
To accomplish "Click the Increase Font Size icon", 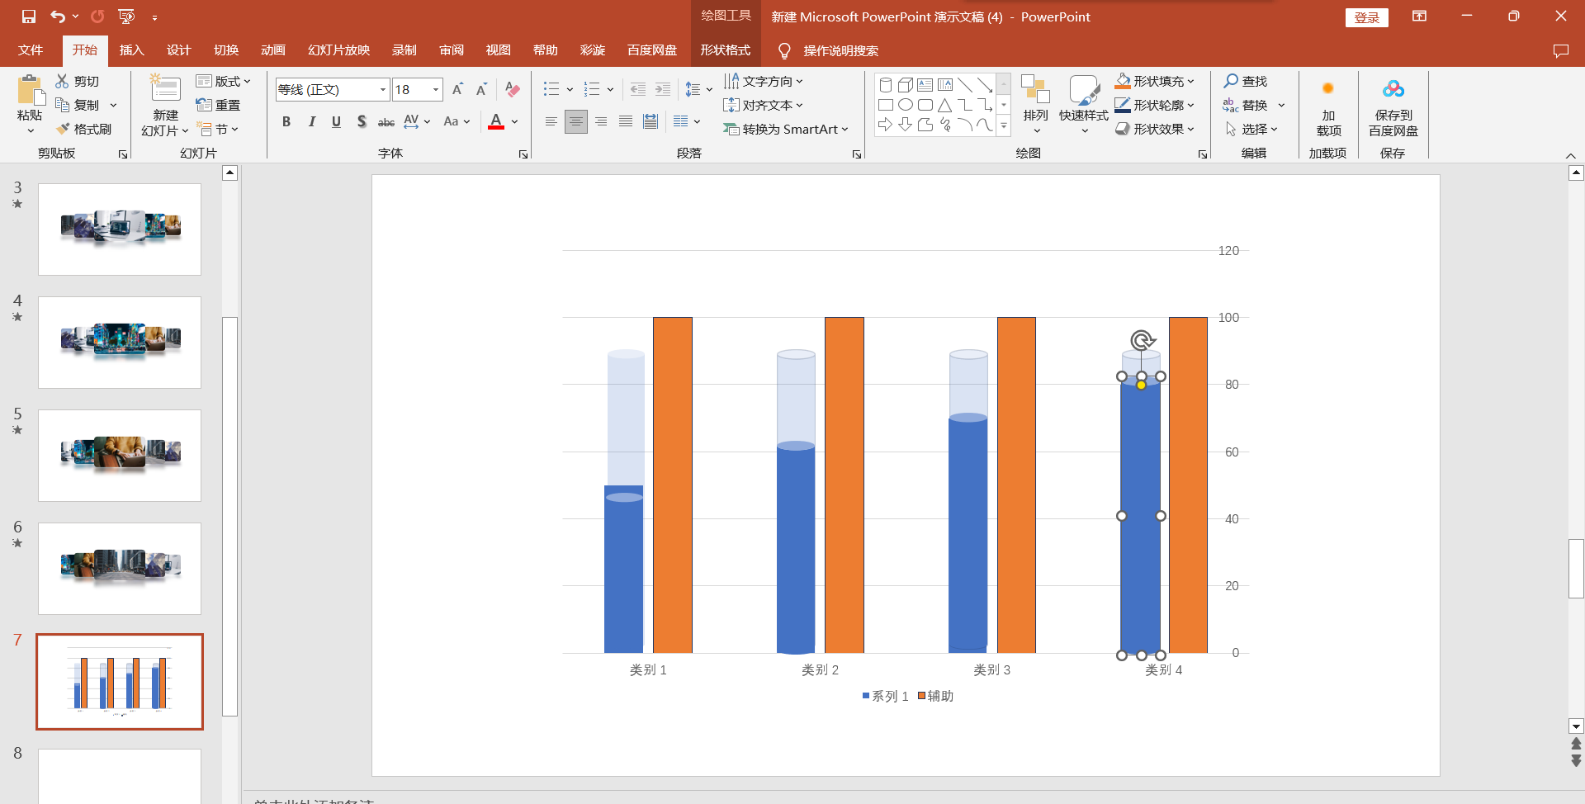I will tap(457, 89).
